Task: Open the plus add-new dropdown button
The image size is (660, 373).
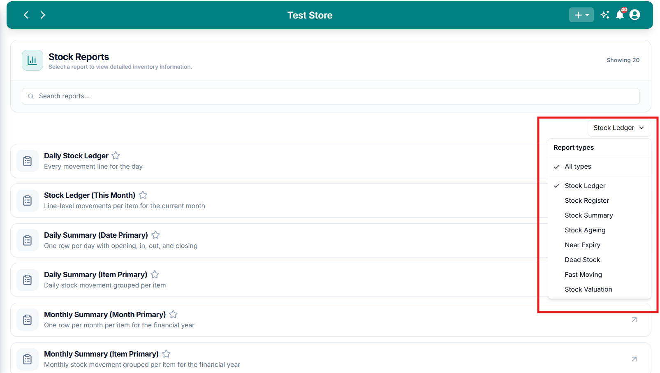Action: tap(581, 15)
